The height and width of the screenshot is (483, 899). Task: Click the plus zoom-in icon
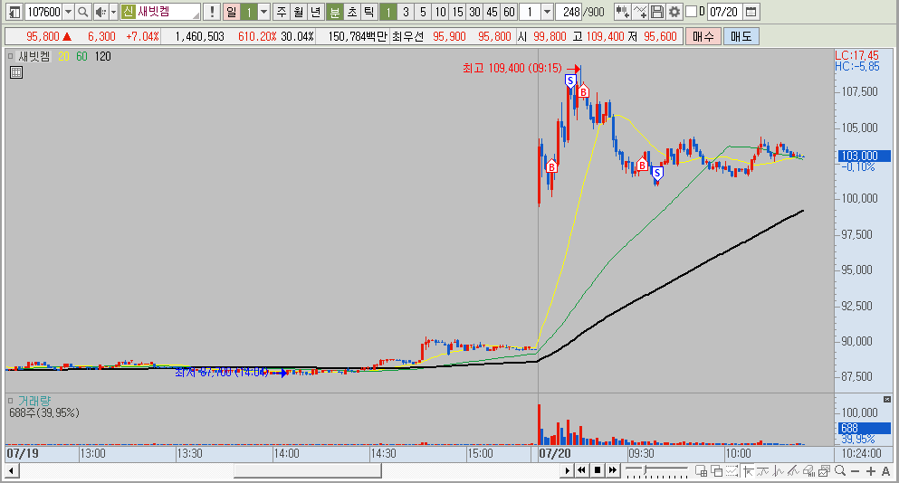pyautogui.click(x=870, y=471)
